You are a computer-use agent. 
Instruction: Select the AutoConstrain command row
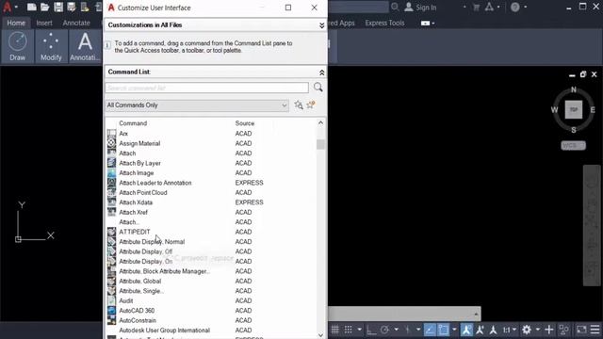pos(211,320)
